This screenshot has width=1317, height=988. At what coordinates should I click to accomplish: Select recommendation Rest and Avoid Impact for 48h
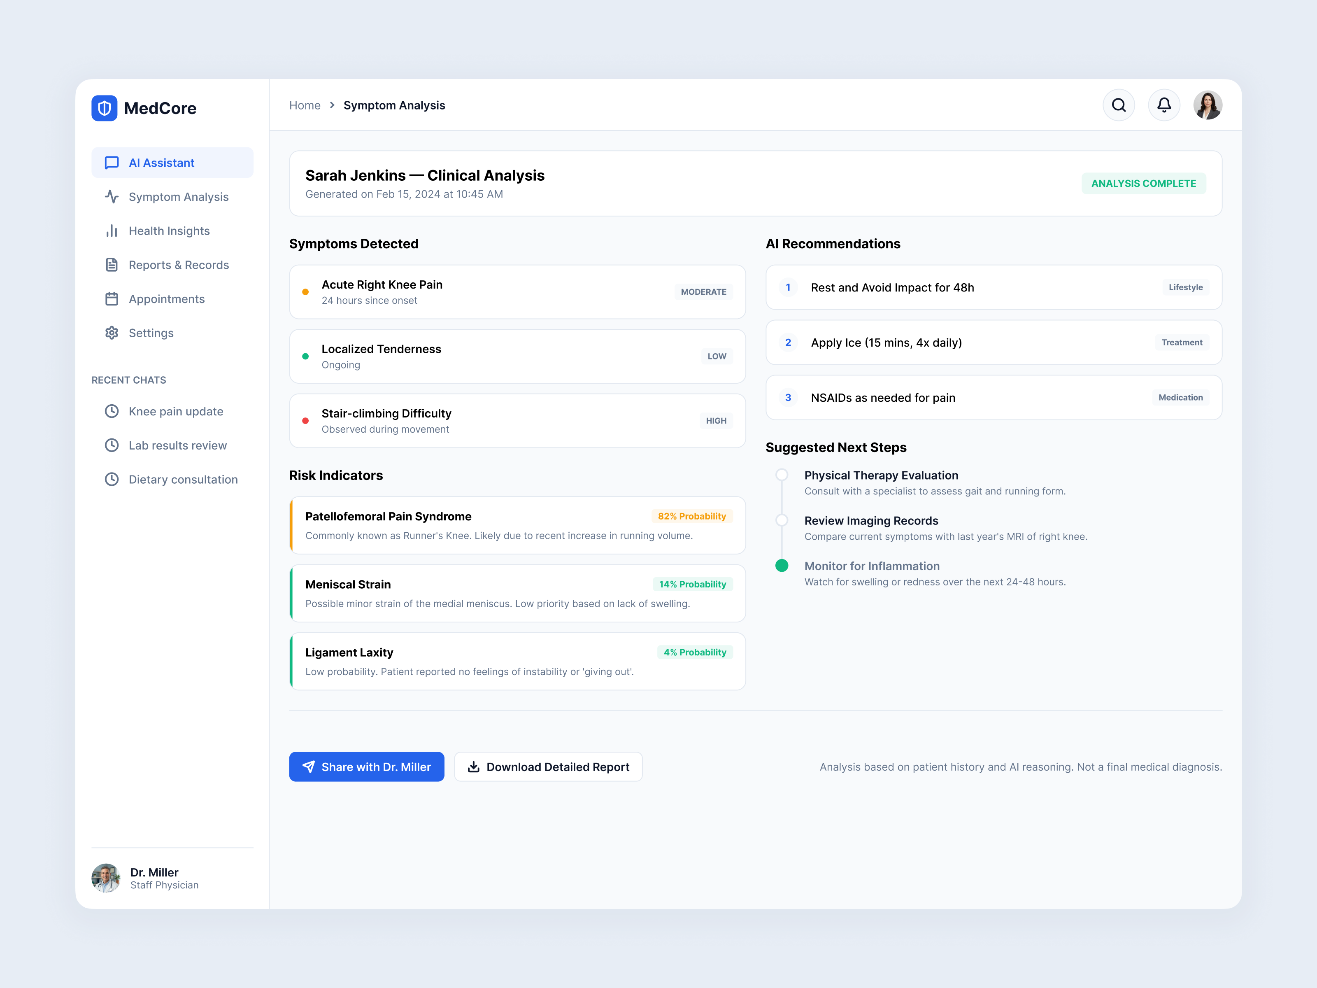(994, 287)
